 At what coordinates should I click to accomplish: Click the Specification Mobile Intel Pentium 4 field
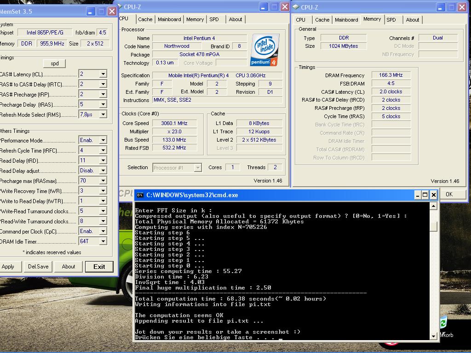click(217, 75)
